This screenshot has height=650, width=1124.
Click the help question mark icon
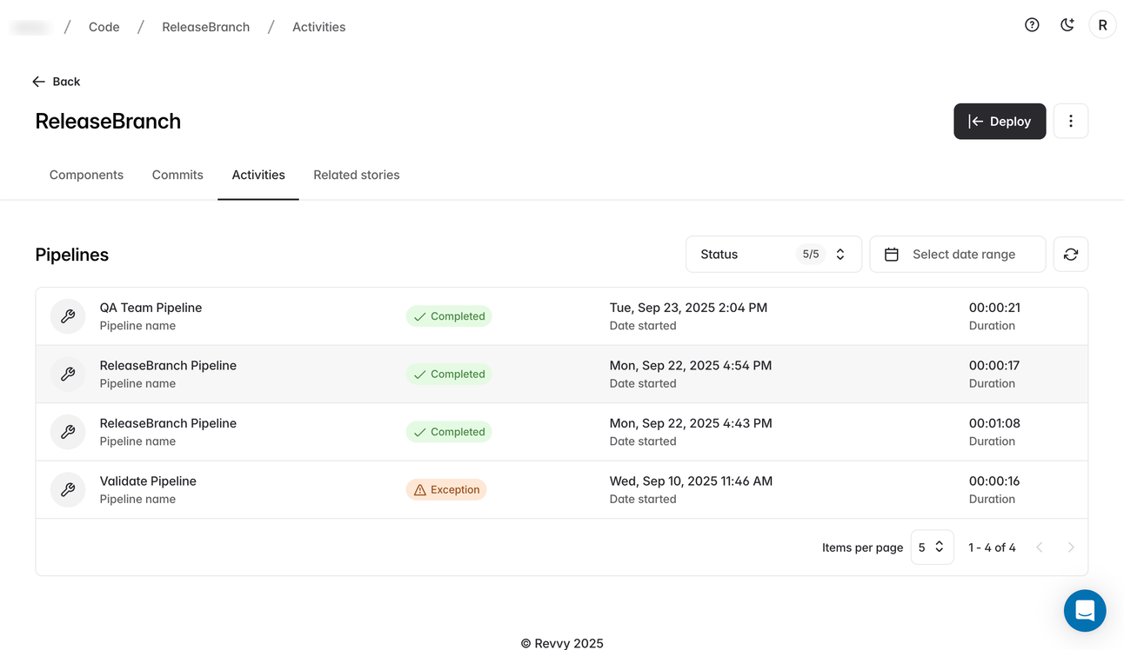(x=1032, y=25)
